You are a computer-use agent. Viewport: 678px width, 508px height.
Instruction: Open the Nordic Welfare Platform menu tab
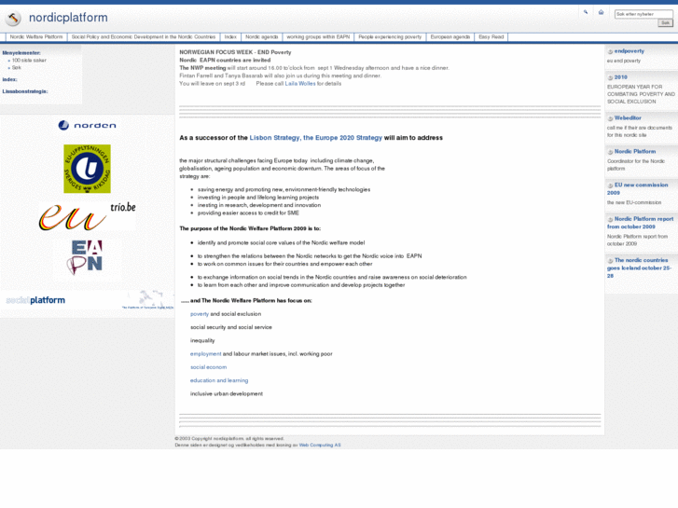36,37
